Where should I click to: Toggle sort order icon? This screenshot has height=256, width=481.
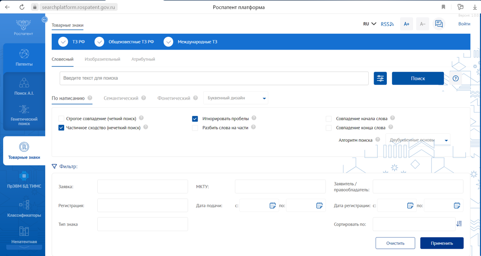click(x=459, y=224)
